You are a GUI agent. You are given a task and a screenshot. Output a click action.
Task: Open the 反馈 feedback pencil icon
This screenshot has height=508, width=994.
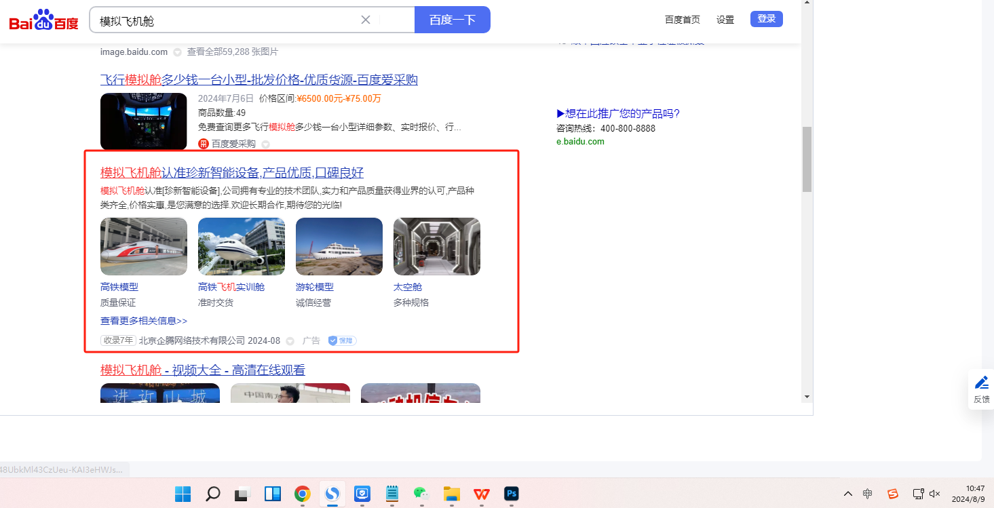[981, 383]
